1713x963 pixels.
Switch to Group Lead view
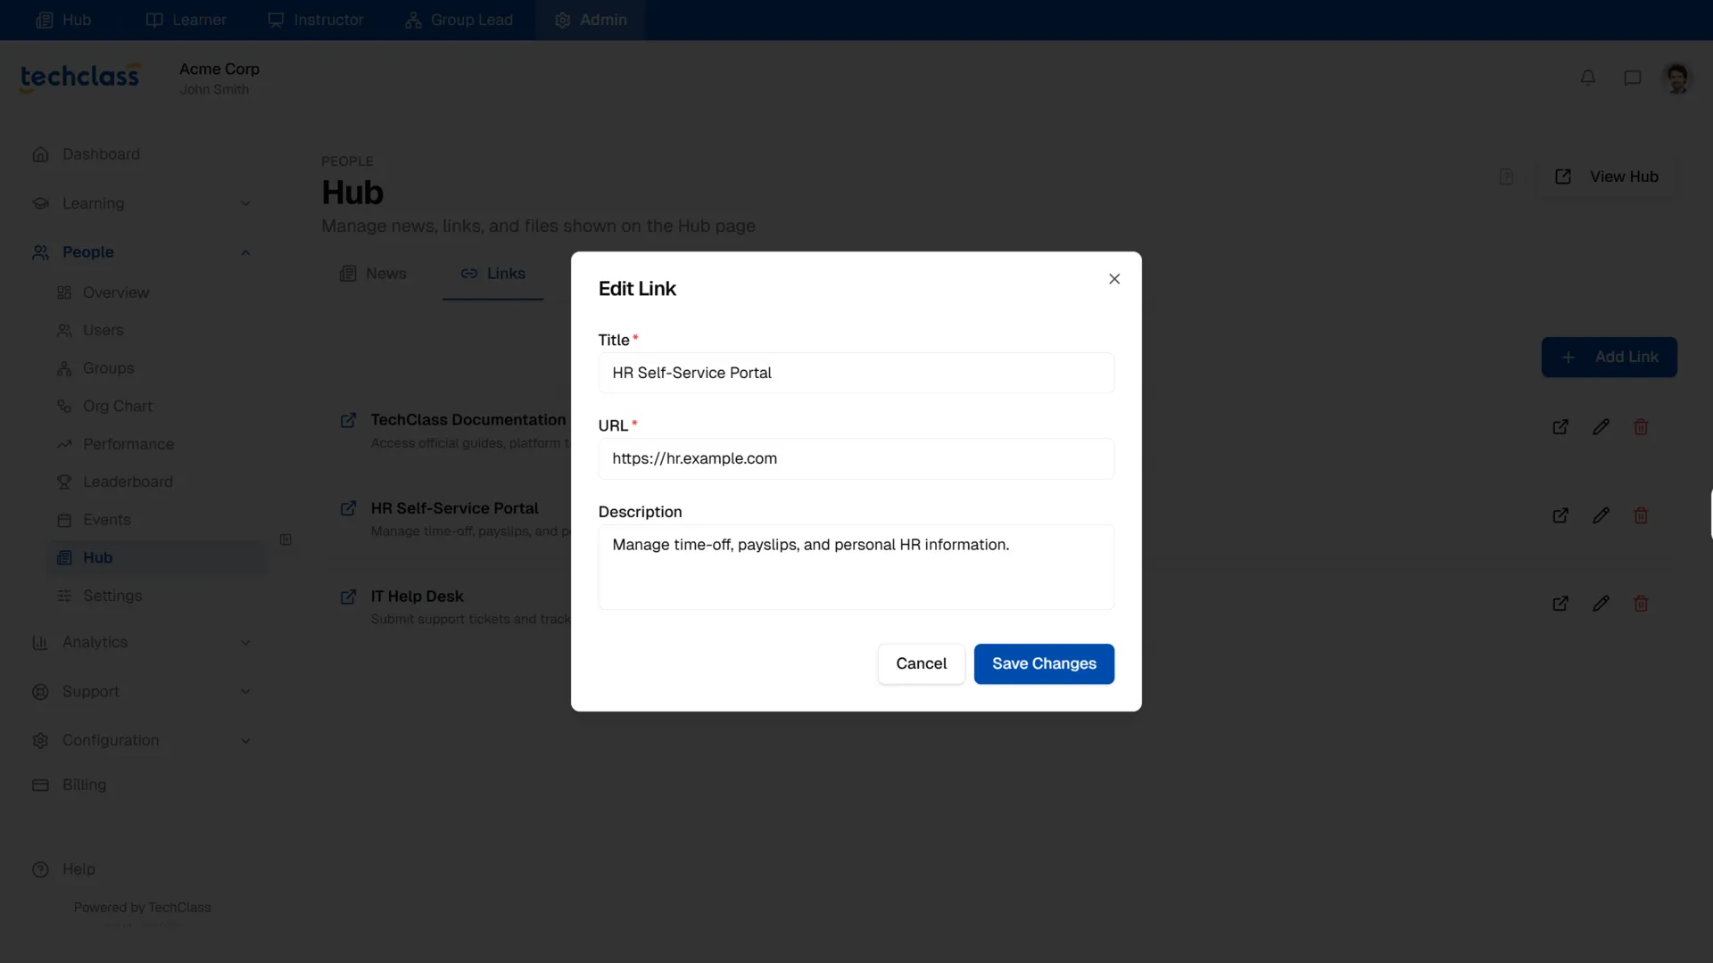pyautogui.click(x=459, y=20)
